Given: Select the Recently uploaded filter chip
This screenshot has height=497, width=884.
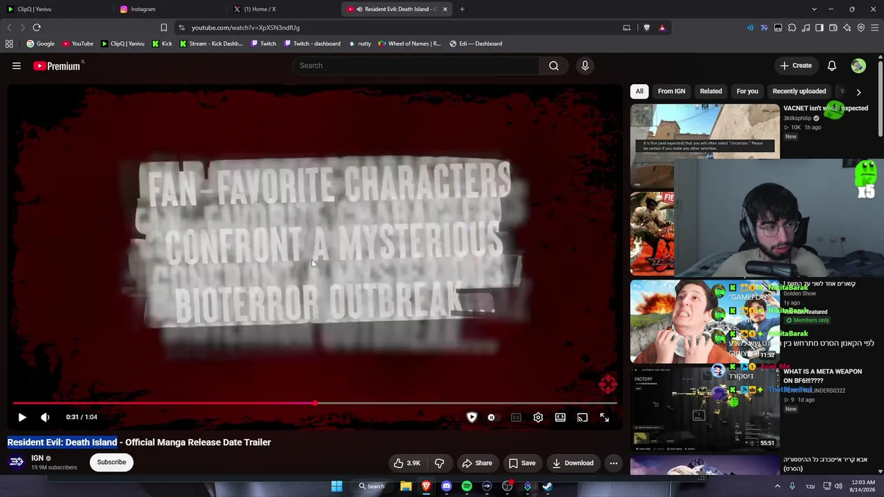Looking at the screenshot, I should 799,91.
